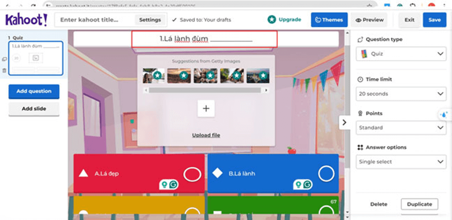The width and height of the screenshot is (452, 220).
Task: Mark A.Lá đẹp as correct answer
Action: point(192,174)
